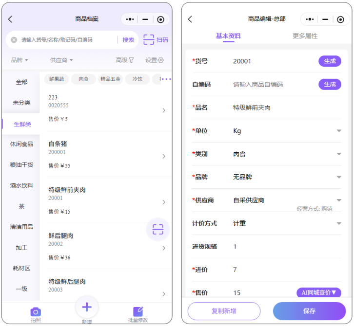Click the 搜索 search button
Image resolution: width=354 pixels, height=326 pixels.
click(128, 40)
